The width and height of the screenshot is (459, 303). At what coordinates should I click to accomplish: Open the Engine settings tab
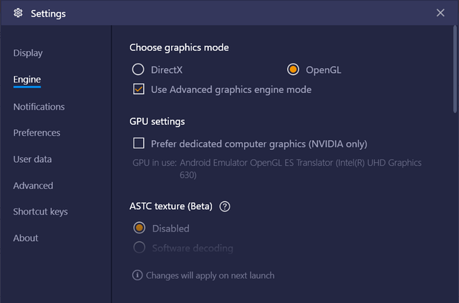pyautogui.click(x=27, y=80)
